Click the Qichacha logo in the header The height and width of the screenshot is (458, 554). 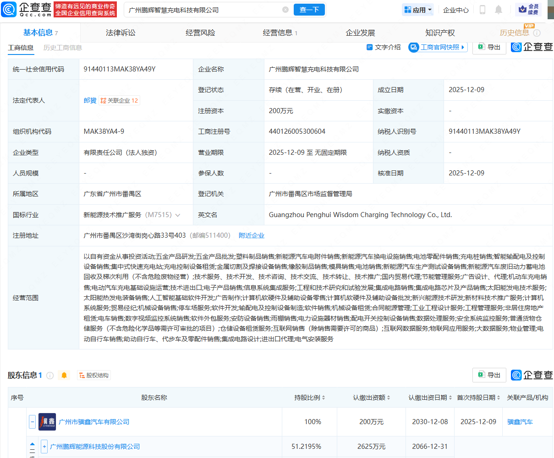pyautogui.click(x=27, y=9)
